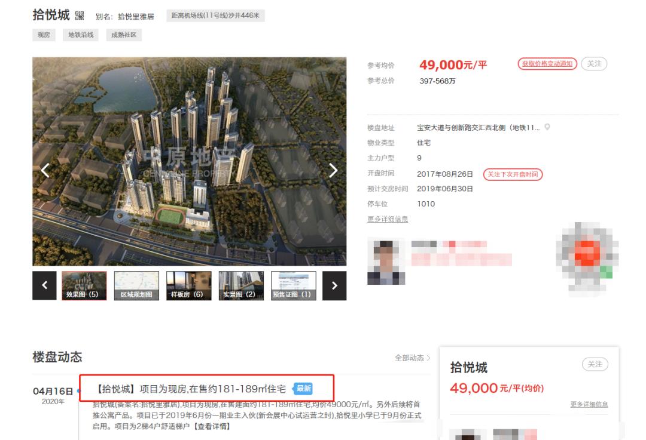Switch to the 样板房 (6) photo tab
The height and width of the screenshot is (440, 646).
click(x=188, y=285)
